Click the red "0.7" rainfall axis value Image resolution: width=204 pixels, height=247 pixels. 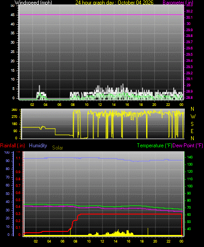click(18, 186)
